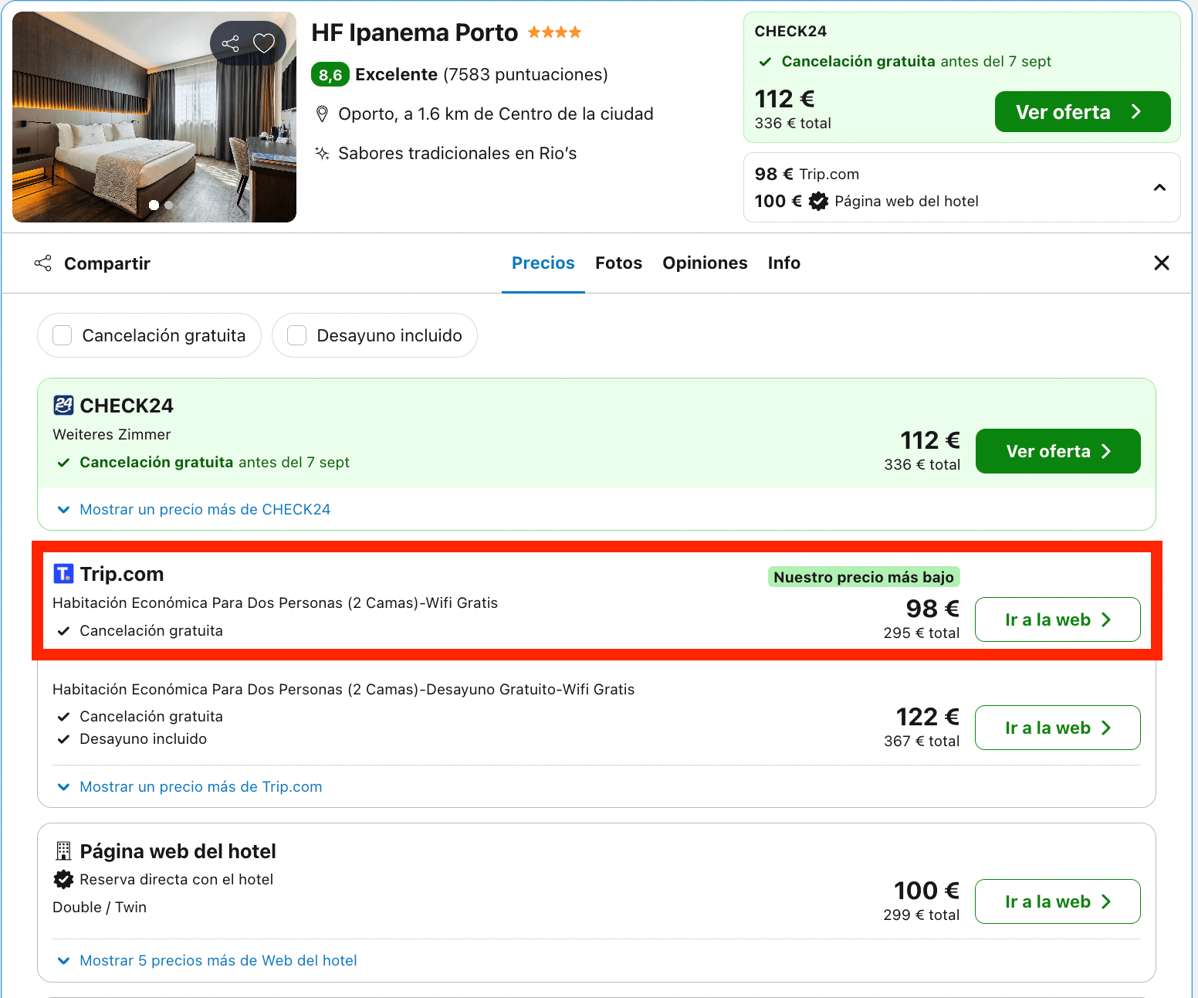This screenshot has height=998, width=1198.
Task: Click the Desayuno Gratuito-Wifi Gratis room description
Action: 343,689
